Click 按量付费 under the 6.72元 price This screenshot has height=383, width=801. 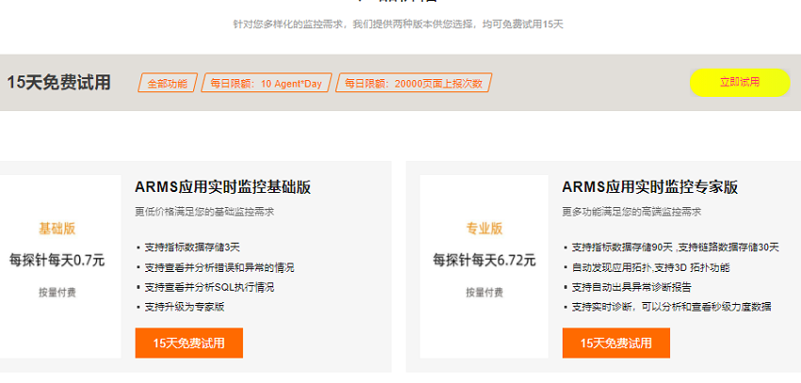[x=484, y=293]
